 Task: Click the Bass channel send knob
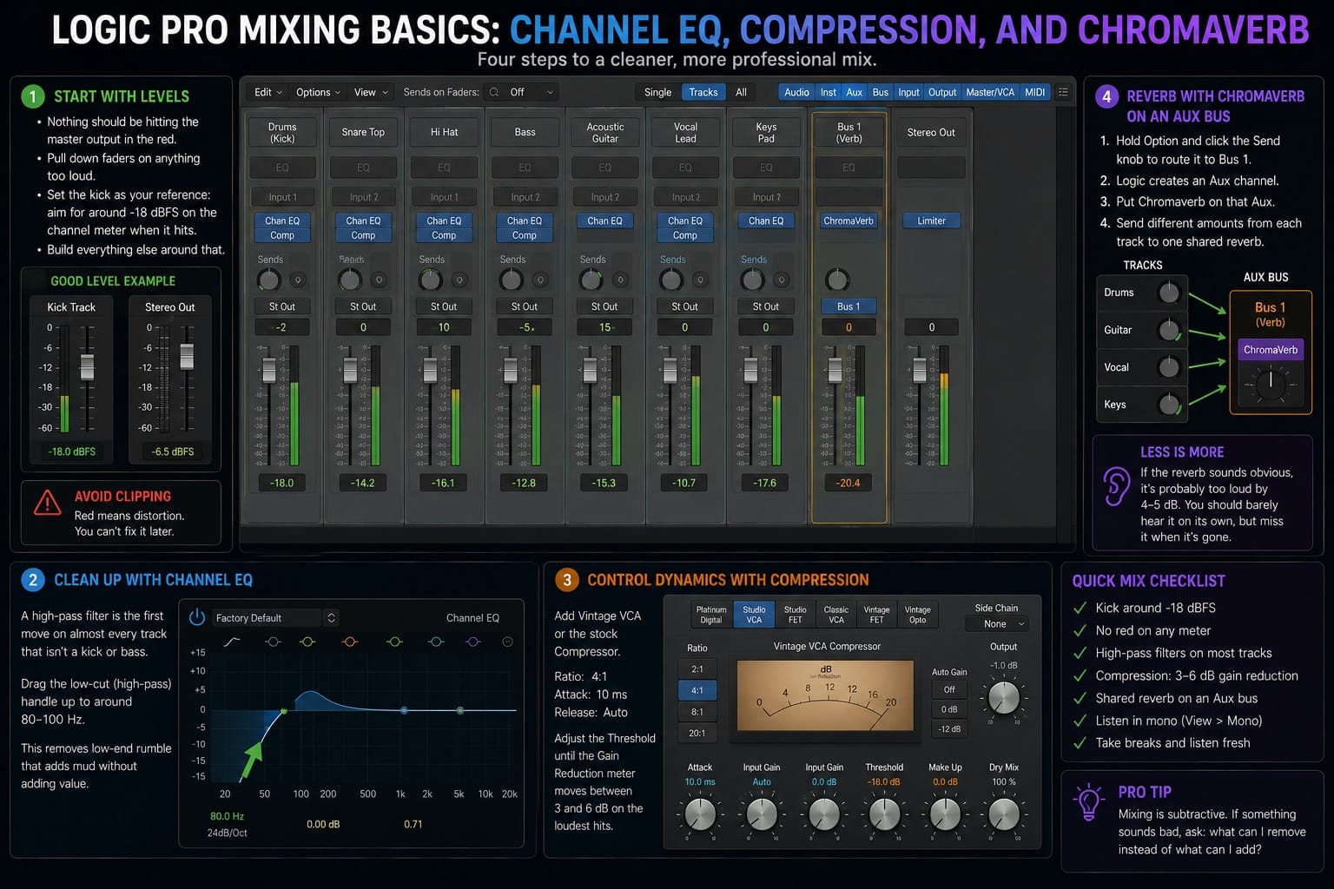(x=511, y=280)
